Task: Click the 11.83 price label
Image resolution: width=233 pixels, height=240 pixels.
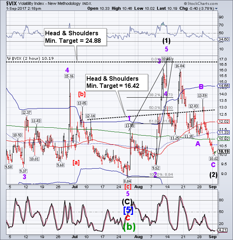Action: coord(36,121)
